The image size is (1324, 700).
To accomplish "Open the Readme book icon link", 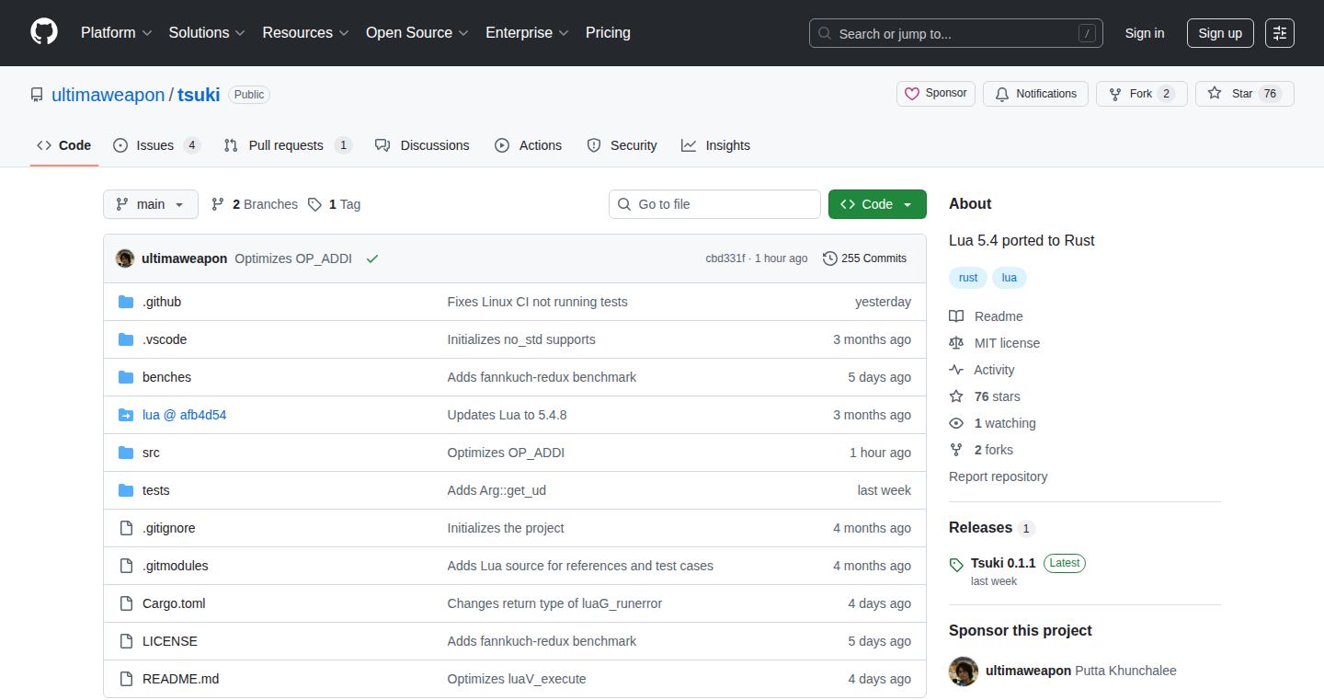I will tap(986, 316).
